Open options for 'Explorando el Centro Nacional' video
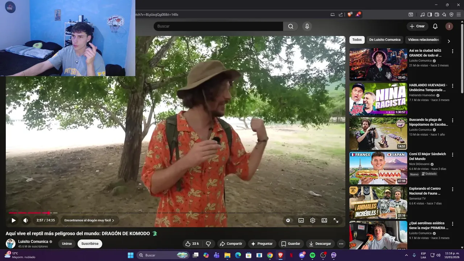Screen dimensions: 464x261 coord(452,189)
